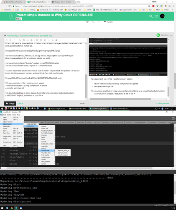Expand the MODULE TEST sketchbook folder
176x210 pixels.
[32, 124]
